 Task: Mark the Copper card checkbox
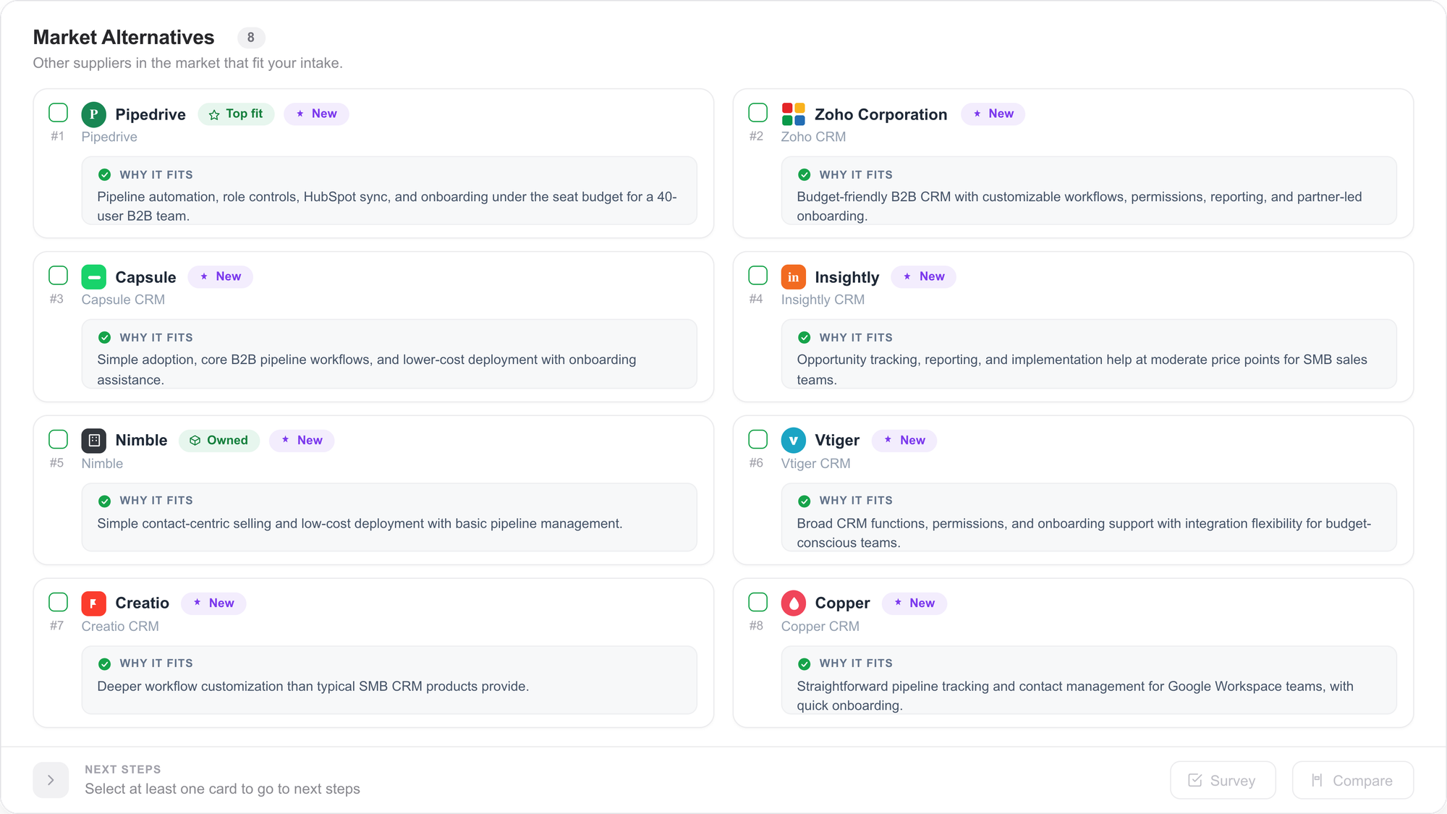[758, 602]
